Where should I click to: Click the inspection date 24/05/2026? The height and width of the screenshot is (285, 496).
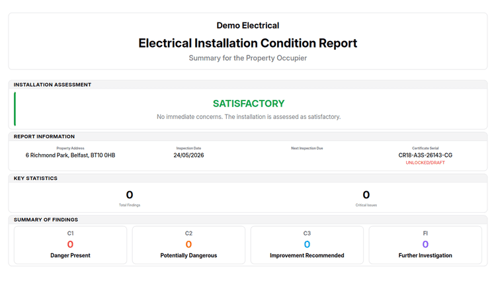(x=188, y=155)
